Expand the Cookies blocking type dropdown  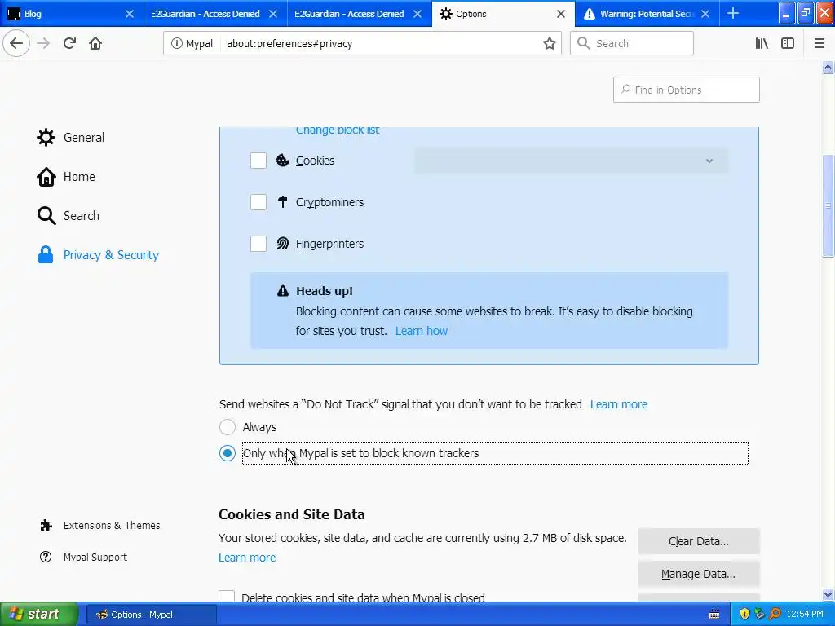[571, 161]
